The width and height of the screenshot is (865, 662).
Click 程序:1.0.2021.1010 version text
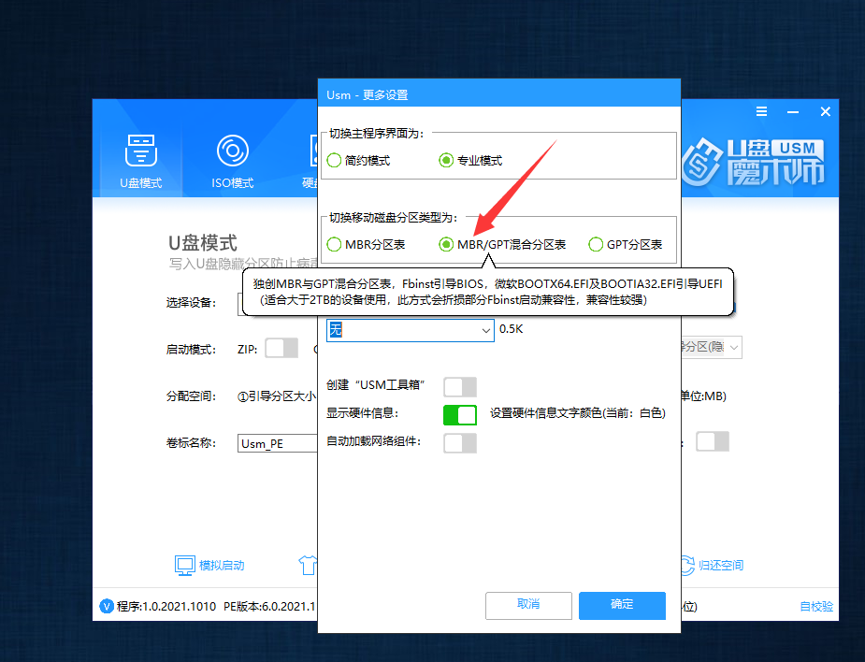pos(166,607)
